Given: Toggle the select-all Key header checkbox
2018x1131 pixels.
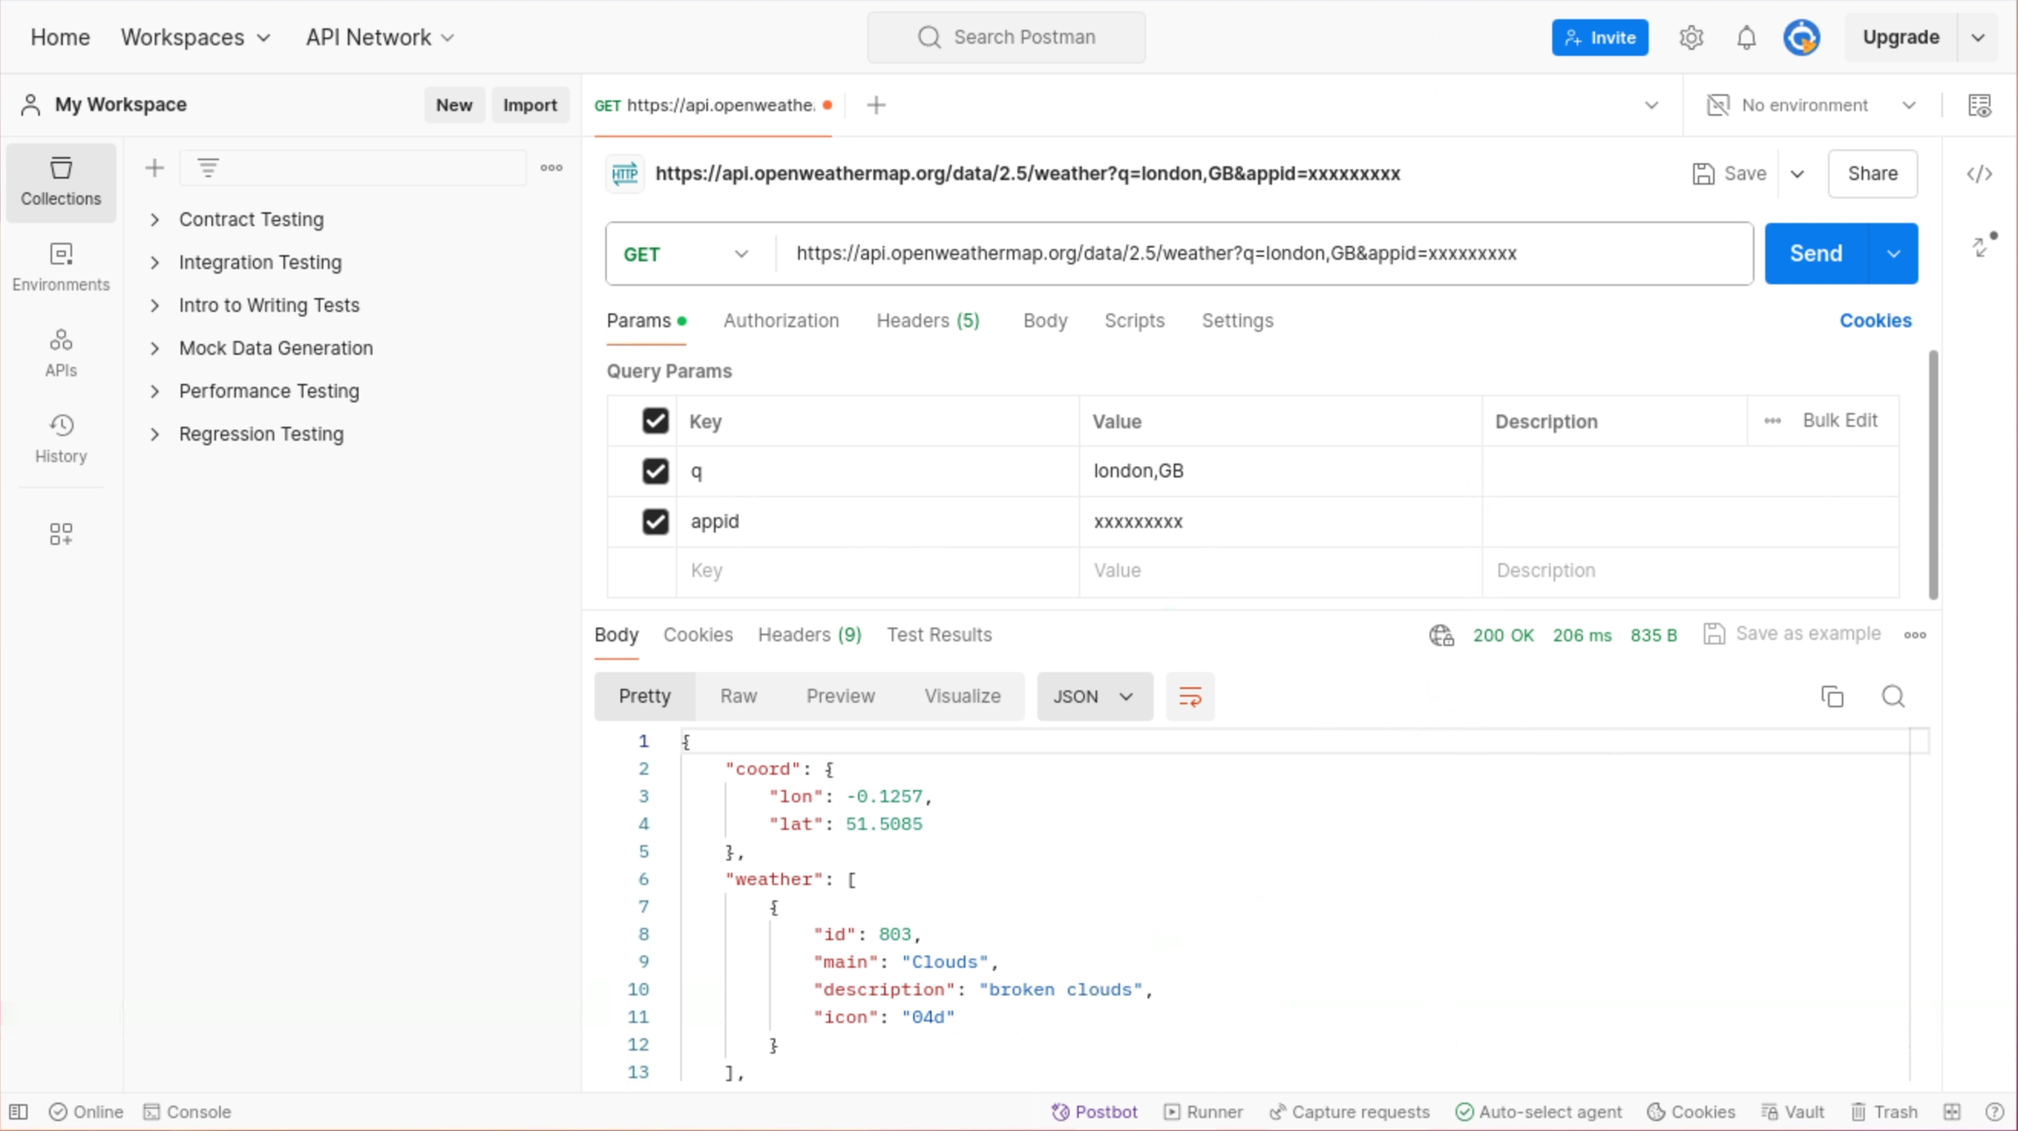Looking at the screenshot, I should point(654,421).
